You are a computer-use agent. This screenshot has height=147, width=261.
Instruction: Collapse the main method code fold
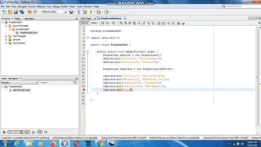click(x=88, y=52)
